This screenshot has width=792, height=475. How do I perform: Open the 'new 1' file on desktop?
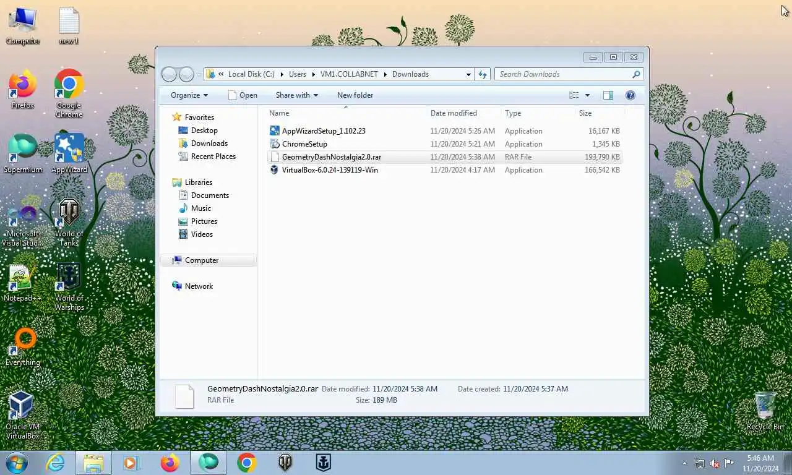click(69, 26)
